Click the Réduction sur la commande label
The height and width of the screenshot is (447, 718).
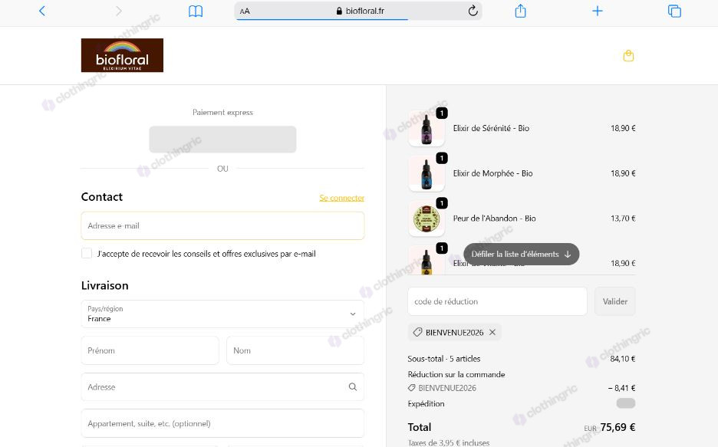pyautogui.click(x=456, y=374)
